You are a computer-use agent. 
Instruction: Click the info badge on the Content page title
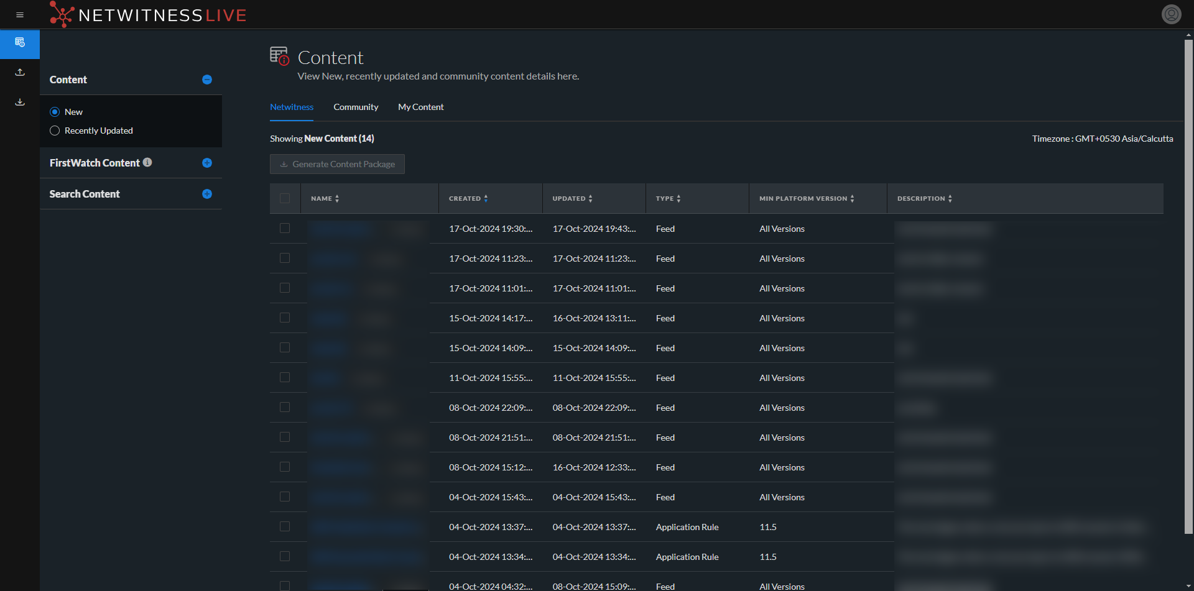(284, 60)
